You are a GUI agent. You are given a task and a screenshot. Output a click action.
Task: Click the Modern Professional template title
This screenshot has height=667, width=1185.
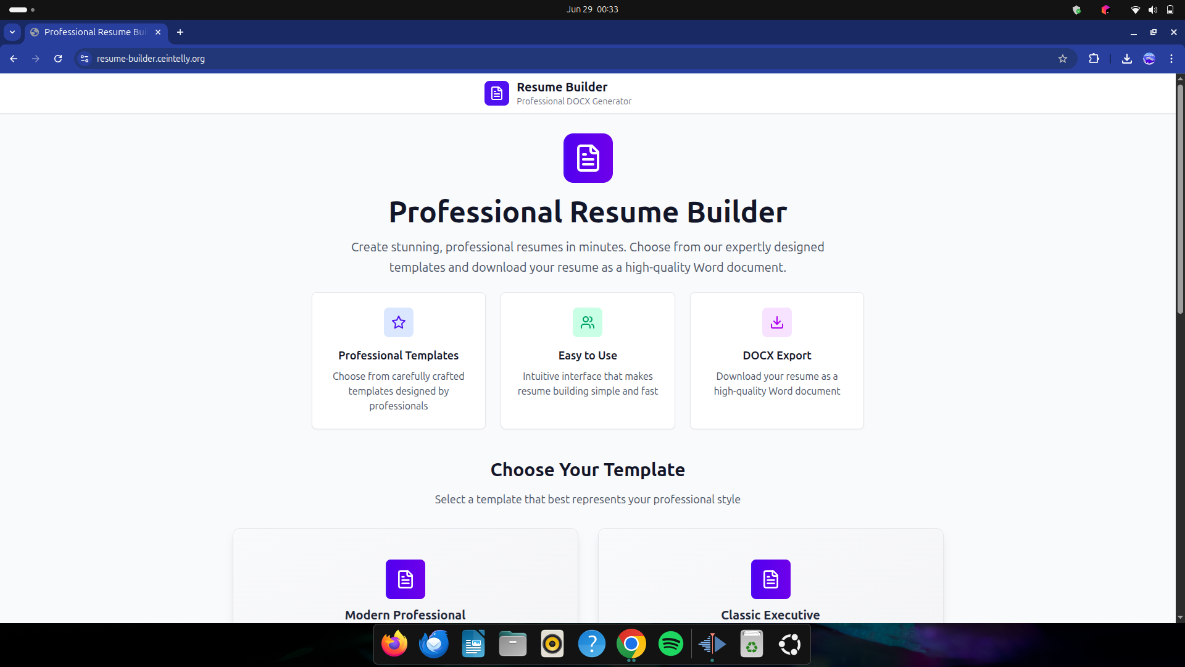click(x=405, y=615)
